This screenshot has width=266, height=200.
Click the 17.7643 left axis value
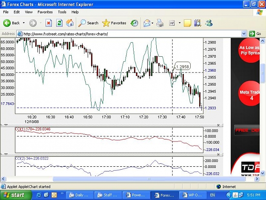(7, 104)
